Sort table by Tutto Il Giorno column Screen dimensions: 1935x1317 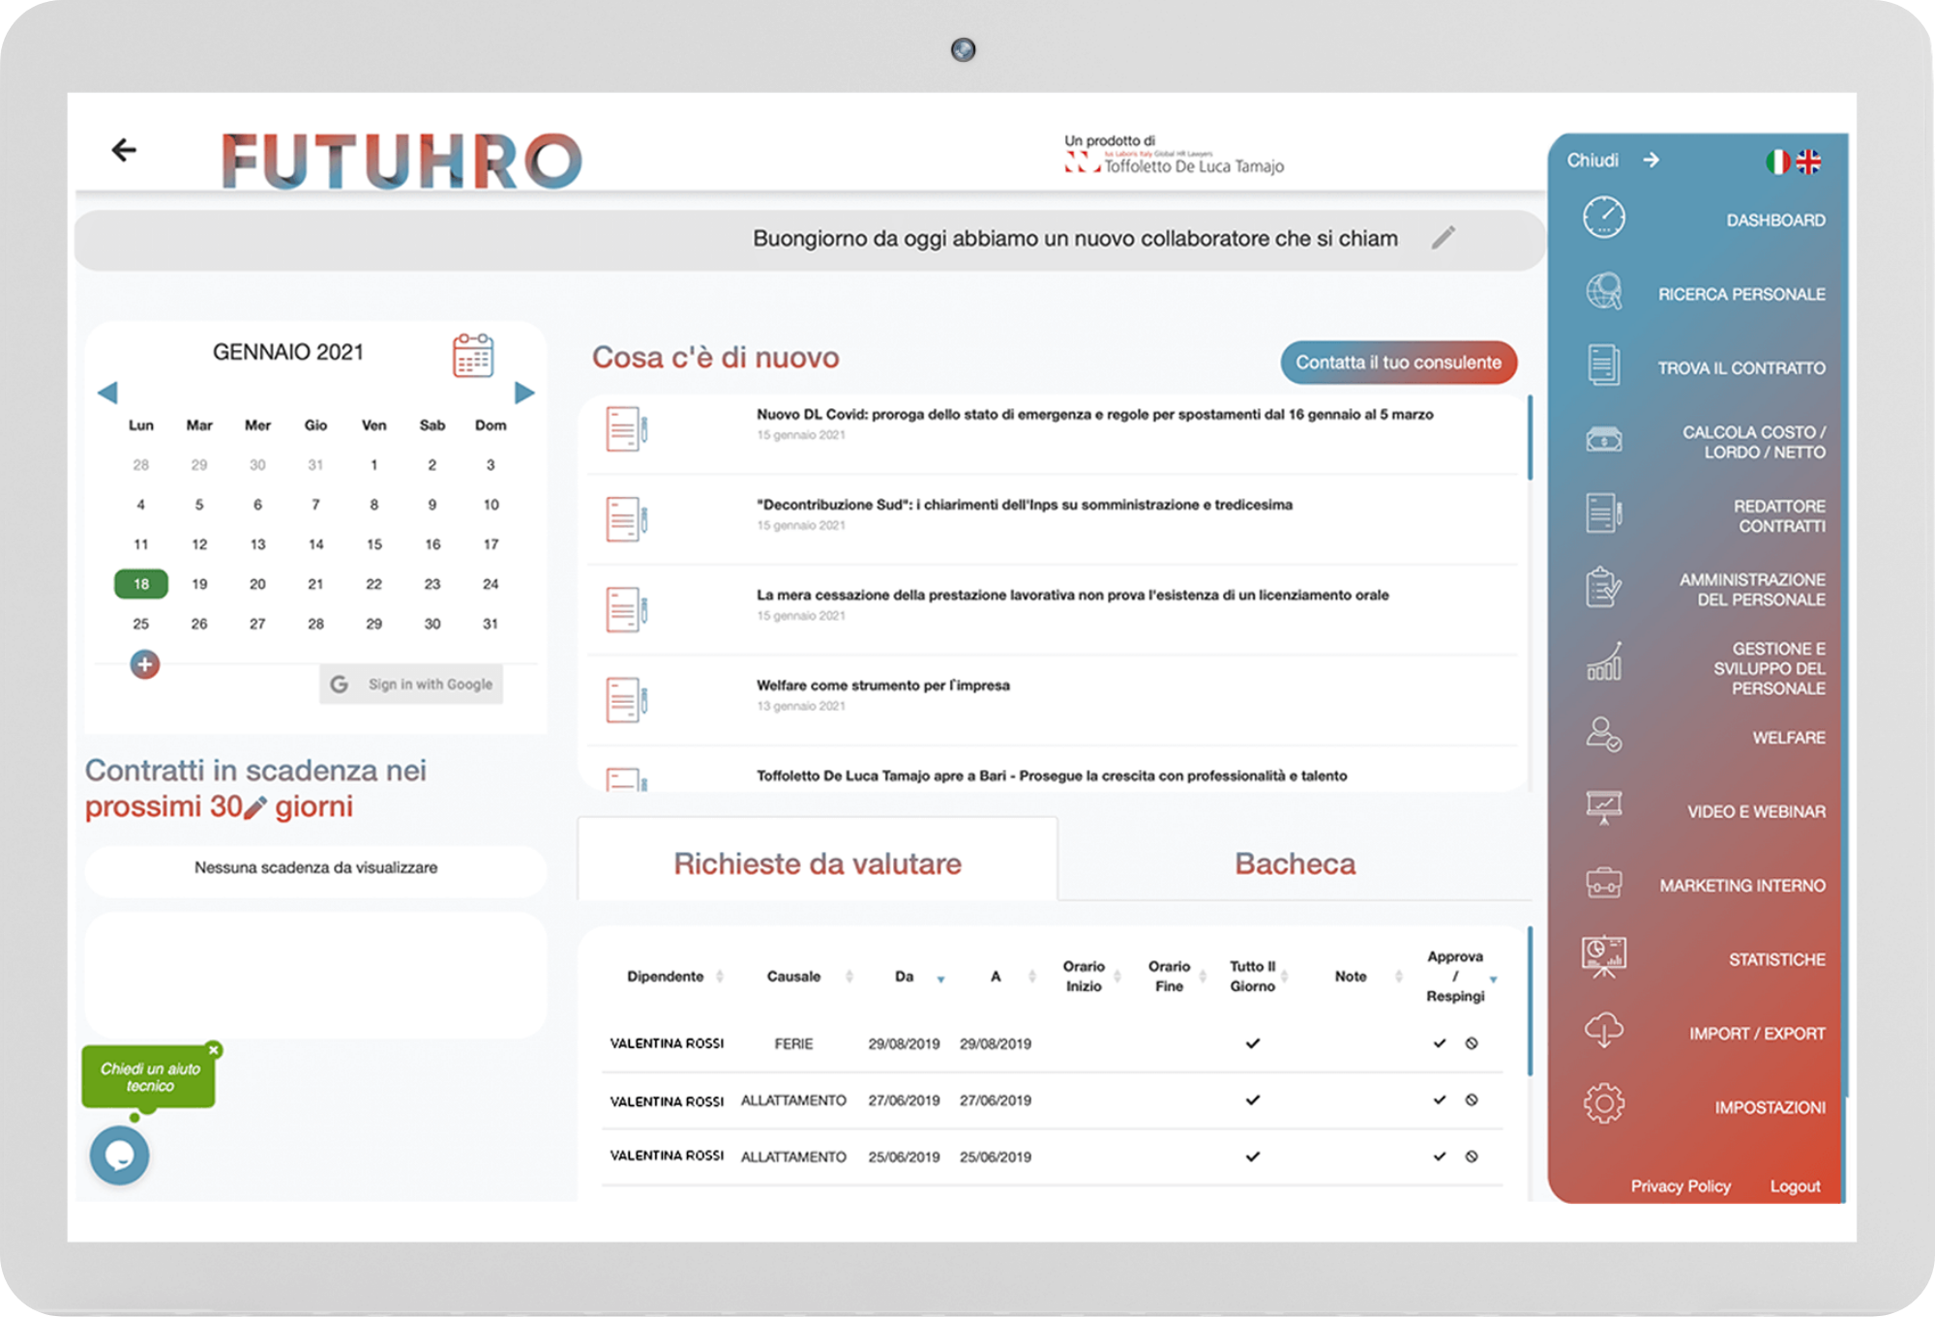tap(1285, 977)
